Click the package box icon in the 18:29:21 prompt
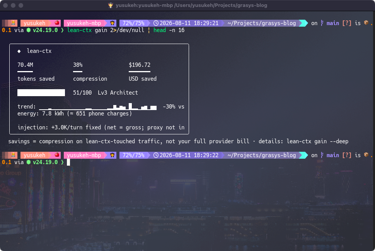 click(x=366, y=23)
